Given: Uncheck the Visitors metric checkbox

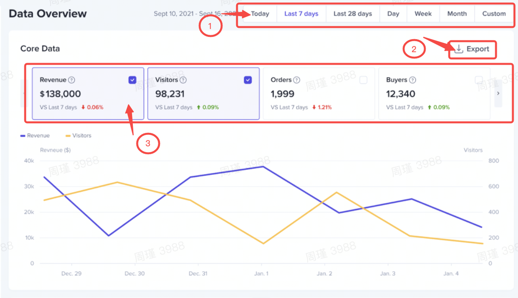Looking at the screenshot, I should (x=248, y=80).
